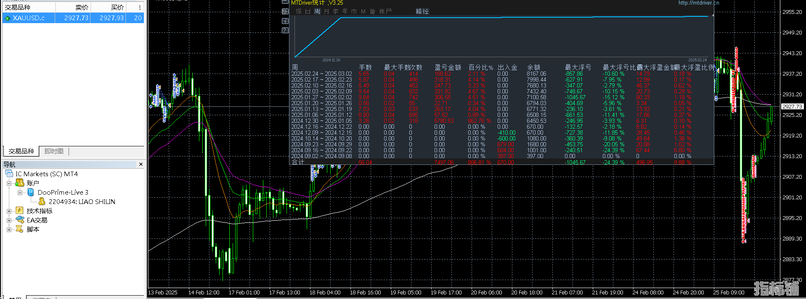Click the 2025.01.27 ~ 2025.02.02 week row
806x299 pixels.
(501, 97)
